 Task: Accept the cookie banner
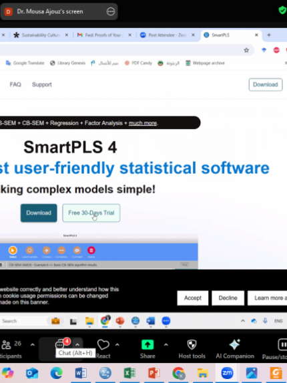tap(193, 298)
